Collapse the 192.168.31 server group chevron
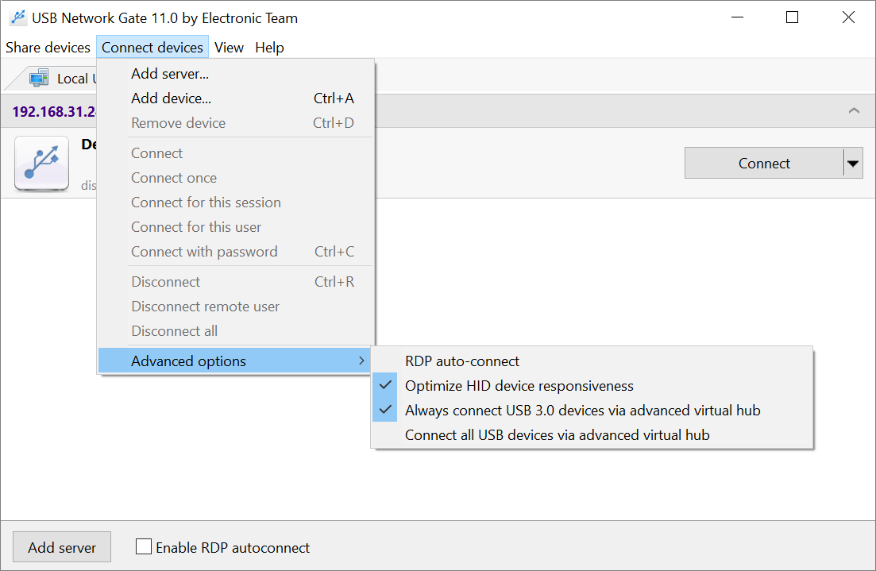876x571 pixels. point(854,110)
